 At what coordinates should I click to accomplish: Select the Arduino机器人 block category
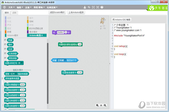click(x=37, y=35)
